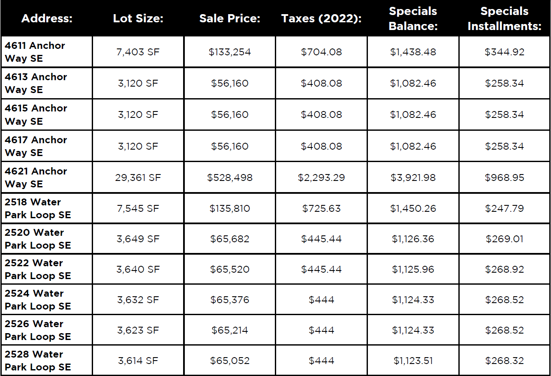Select the Lot Size column header
551x376 pixels.
click(138, 18)
